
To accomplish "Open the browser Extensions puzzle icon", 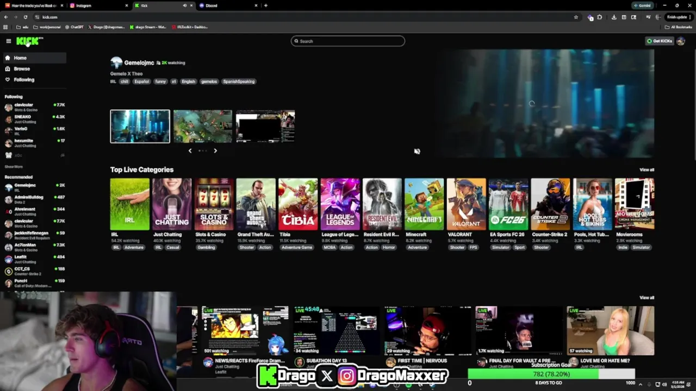I will pyautogui.click(x=600, y=17).
